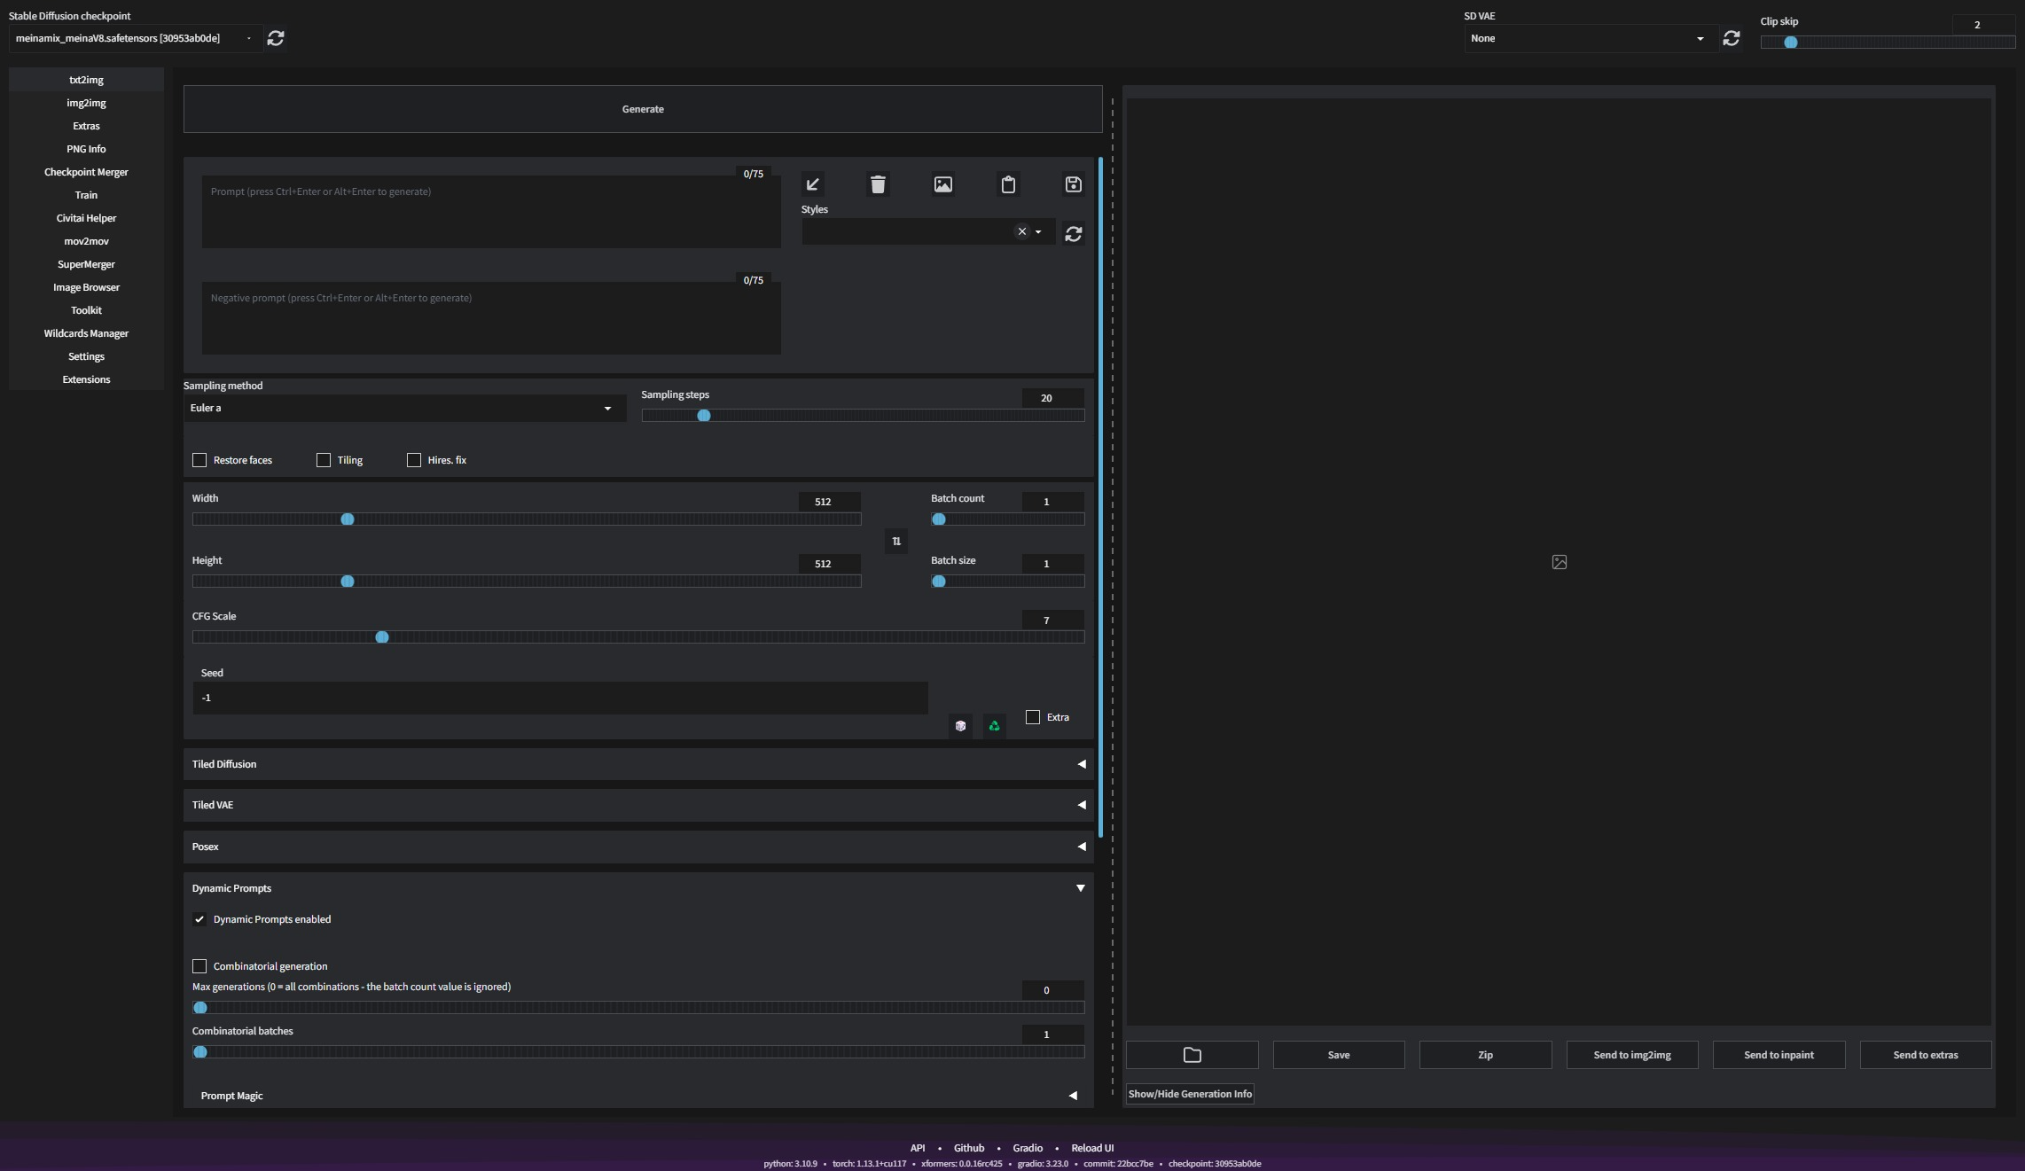
Task: Enable the Restore faces checkbox
Action: point(199,460)
